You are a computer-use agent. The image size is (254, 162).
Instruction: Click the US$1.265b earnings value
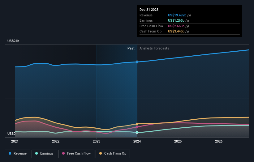pyautogui.click(x=176, y=20)
